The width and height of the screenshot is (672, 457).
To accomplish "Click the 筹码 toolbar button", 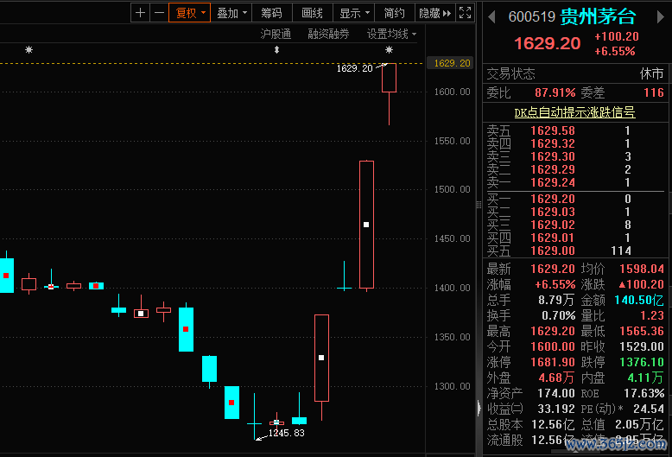I will click(x=272, y=13).
